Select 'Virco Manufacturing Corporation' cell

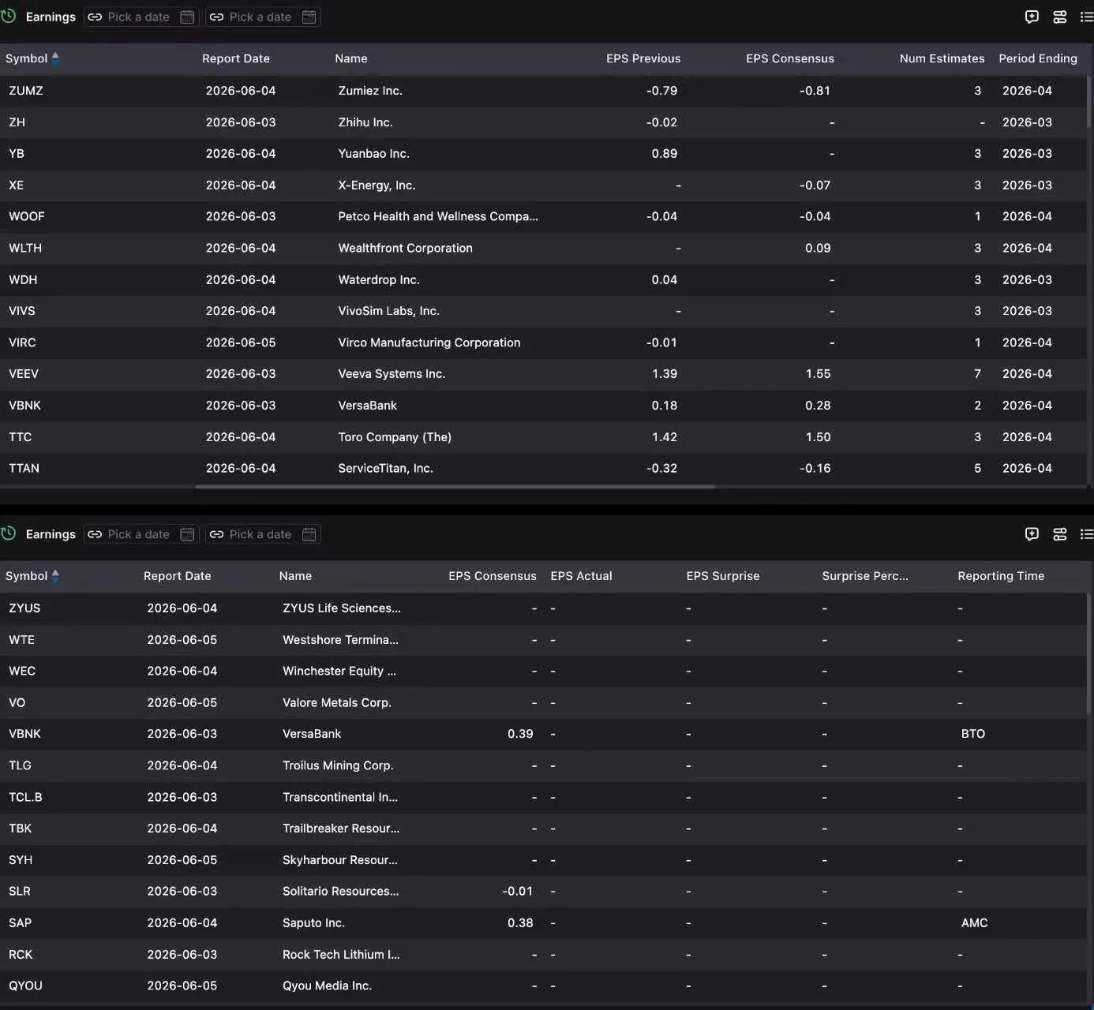[x=429, y=342]
